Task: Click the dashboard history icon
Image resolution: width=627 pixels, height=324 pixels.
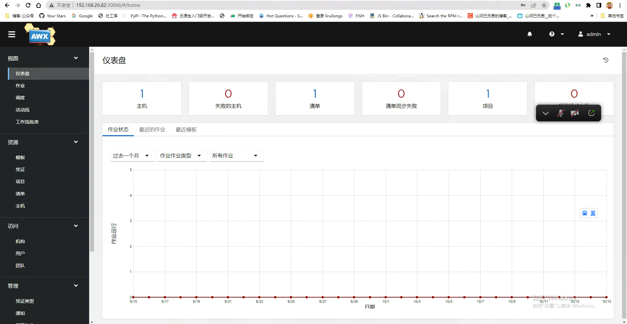Action: click(x=606, y=60)
